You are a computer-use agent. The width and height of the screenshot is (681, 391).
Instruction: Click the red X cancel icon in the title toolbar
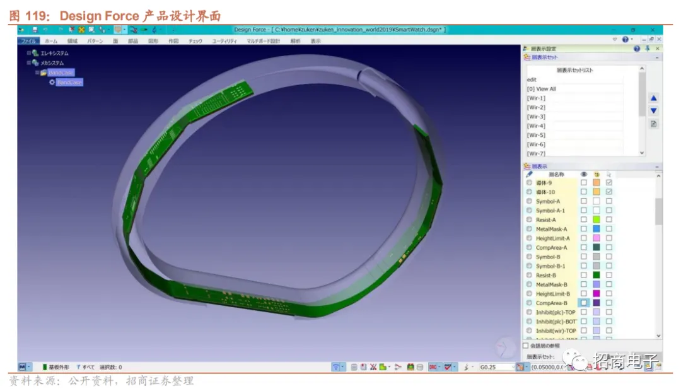72,30
